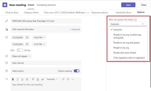Click the Bold formatting icon
The height and width of the screenshot is (91, 151).
click(13, 79)
